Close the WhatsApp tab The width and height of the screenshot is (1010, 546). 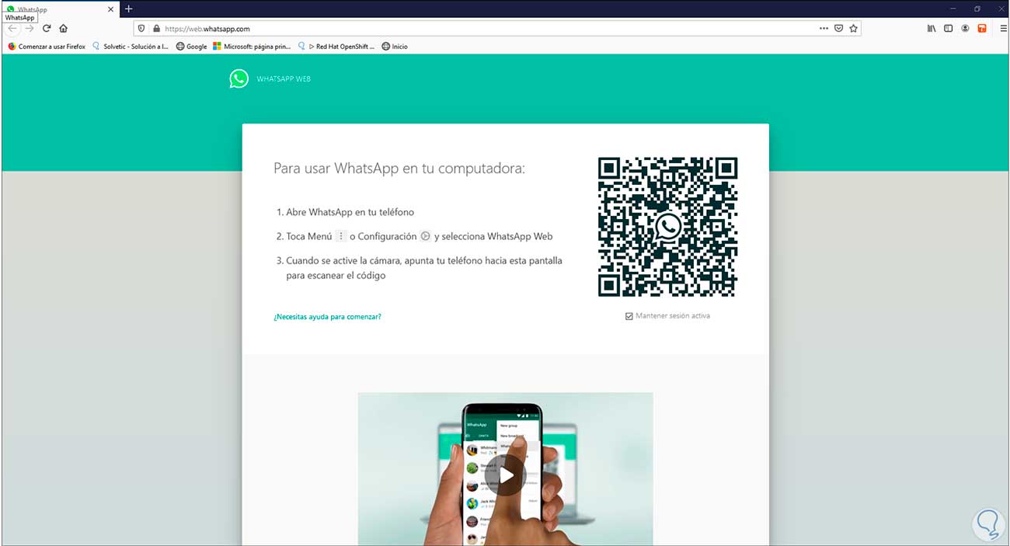coord(111,9)
